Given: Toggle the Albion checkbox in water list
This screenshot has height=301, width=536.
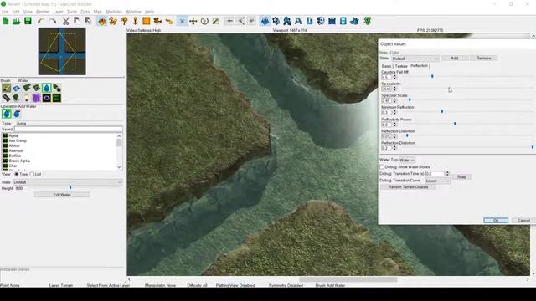Looking at the screenshot, I should tap(6, 145).
